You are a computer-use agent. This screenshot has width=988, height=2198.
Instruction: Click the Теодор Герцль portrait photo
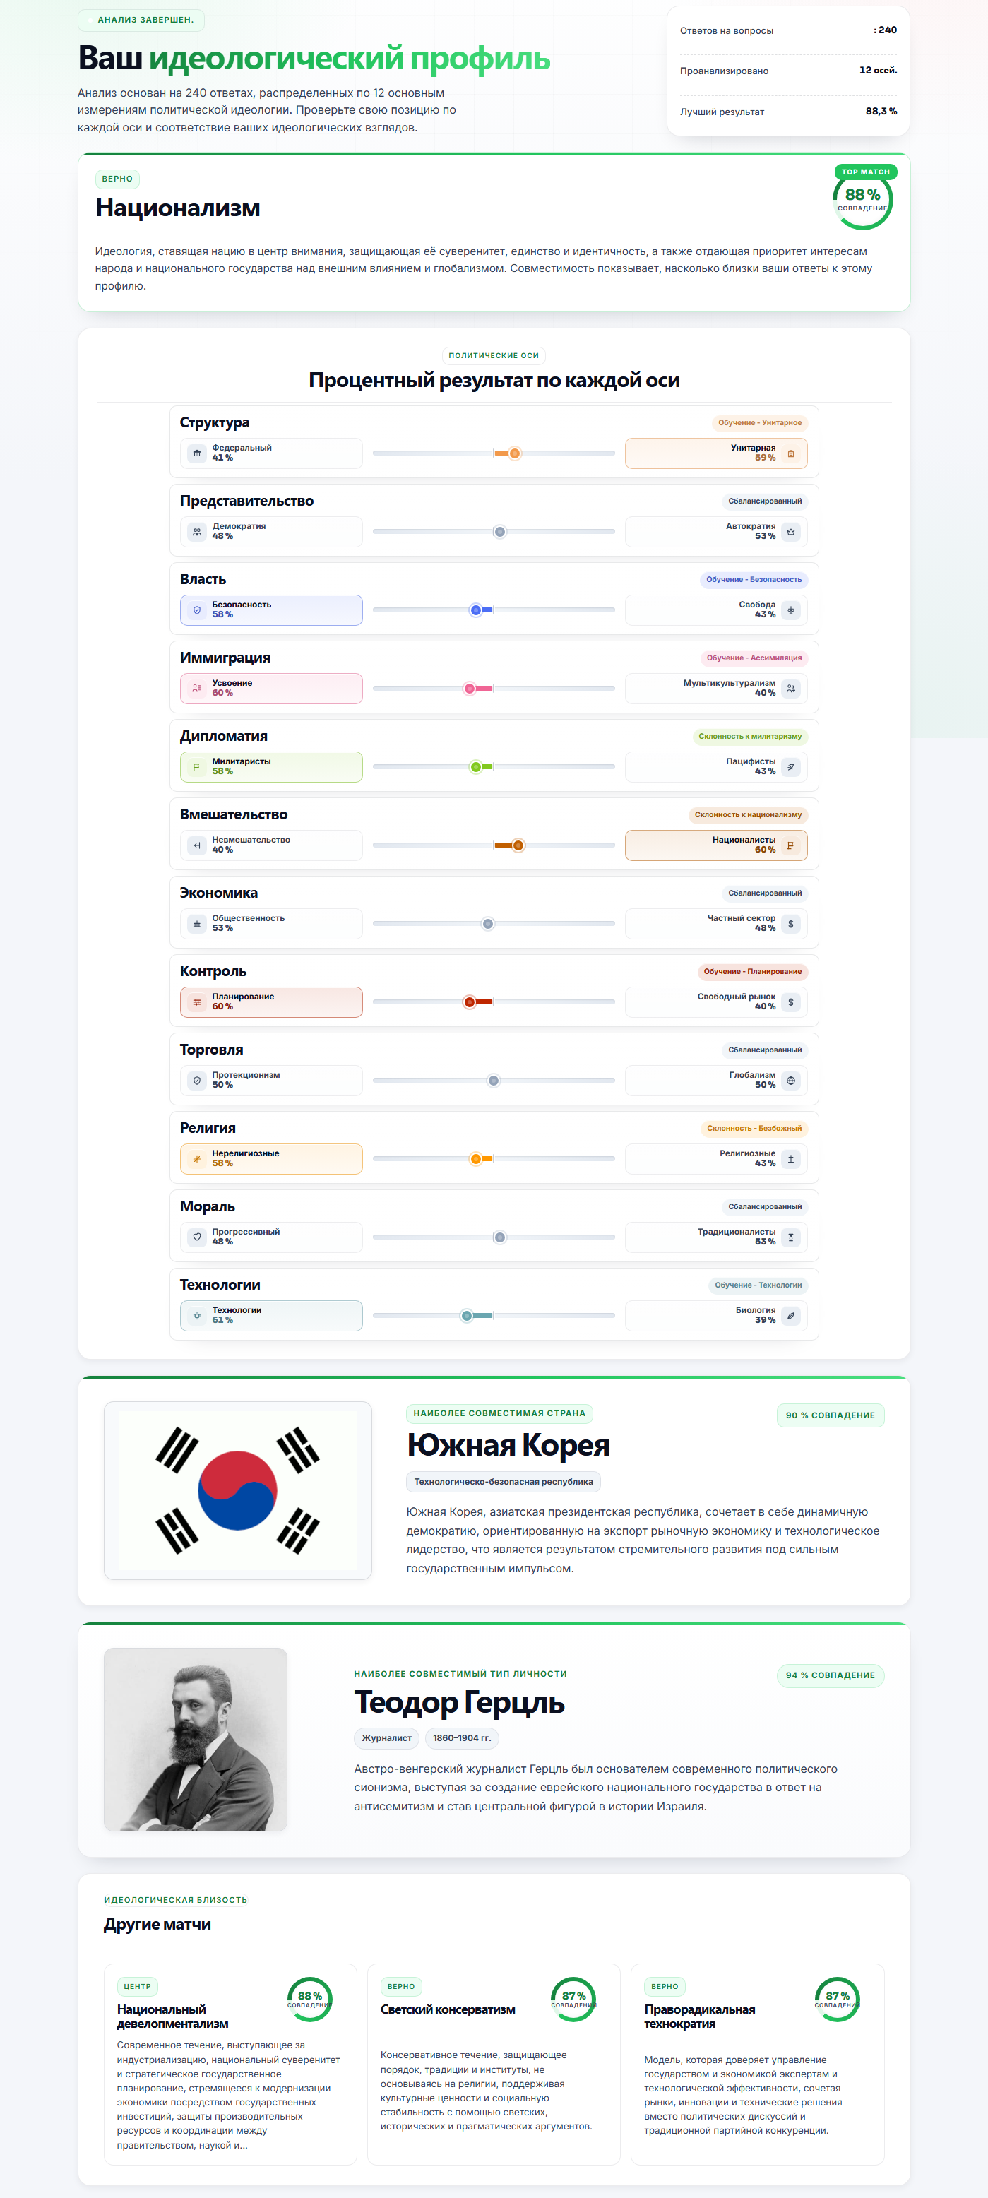tap(196, 1739)
